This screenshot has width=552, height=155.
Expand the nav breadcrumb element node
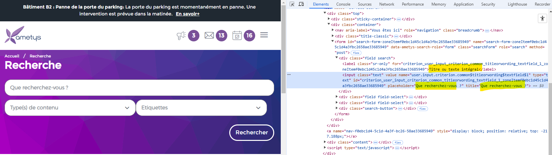click(x=333, y=30)
